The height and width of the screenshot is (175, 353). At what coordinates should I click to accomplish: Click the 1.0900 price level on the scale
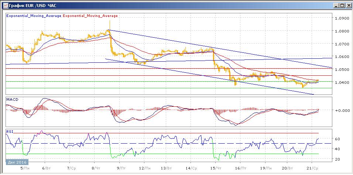click(341, 18)
